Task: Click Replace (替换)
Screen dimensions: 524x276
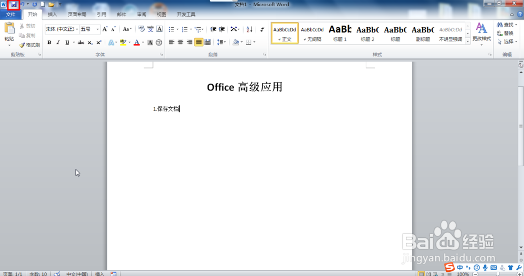Action: 505,33
